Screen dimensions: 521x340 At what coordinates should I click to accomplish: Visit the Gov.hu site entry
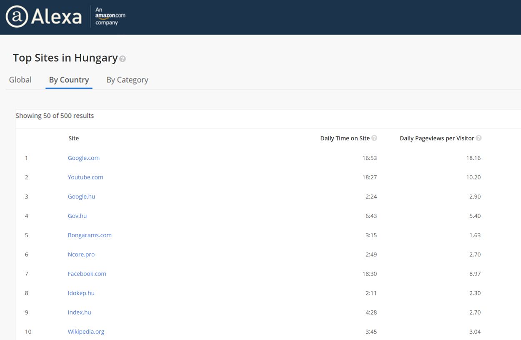77,216
